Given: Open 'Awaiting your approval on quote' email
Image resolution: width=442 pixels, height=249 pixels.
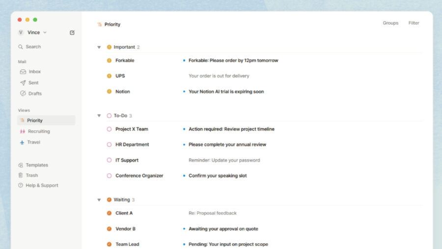Looking at the screenshot, I should coord(223,229).
